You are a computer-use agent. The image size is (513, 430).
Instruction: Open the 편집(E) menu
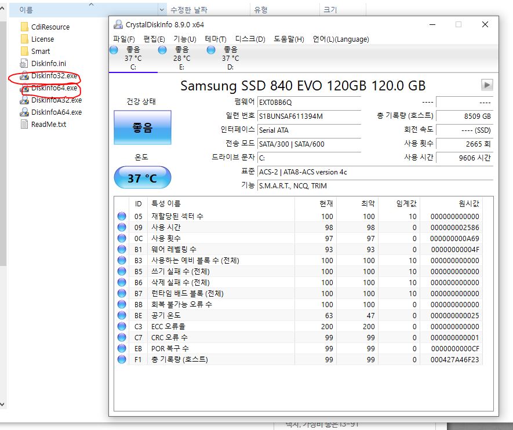[154, 39]
